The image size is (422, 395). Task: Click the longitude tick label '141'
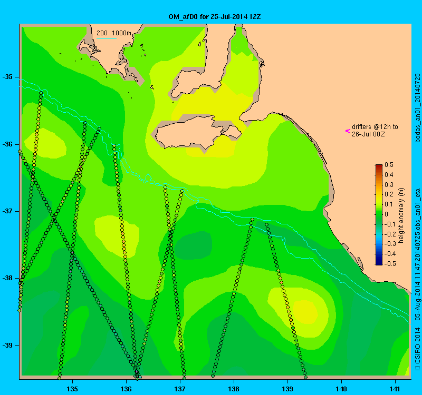point(395,389)
